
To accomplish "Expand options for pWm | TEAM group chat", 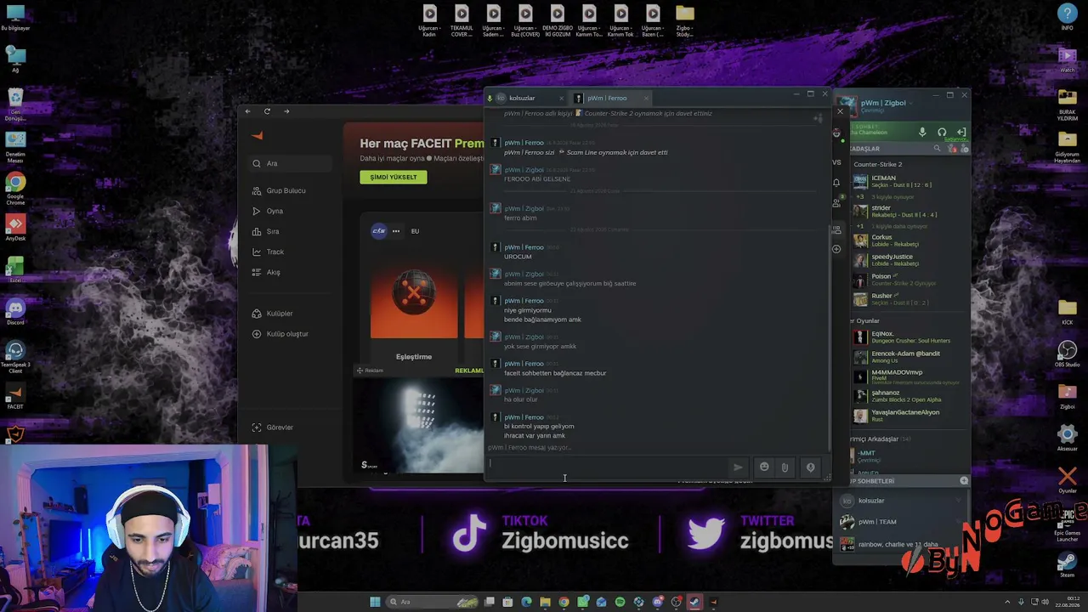I will (960, 522).
